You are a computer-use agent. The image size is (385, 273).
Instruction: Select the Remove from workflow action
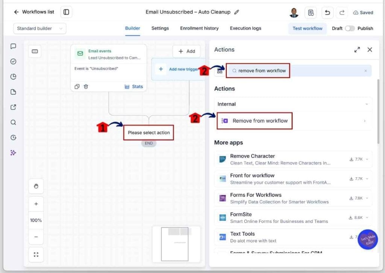tap(293, 121)
